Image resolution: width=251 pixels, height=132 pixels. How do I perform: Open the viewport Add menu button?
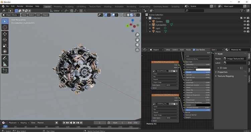pos(38,15)
